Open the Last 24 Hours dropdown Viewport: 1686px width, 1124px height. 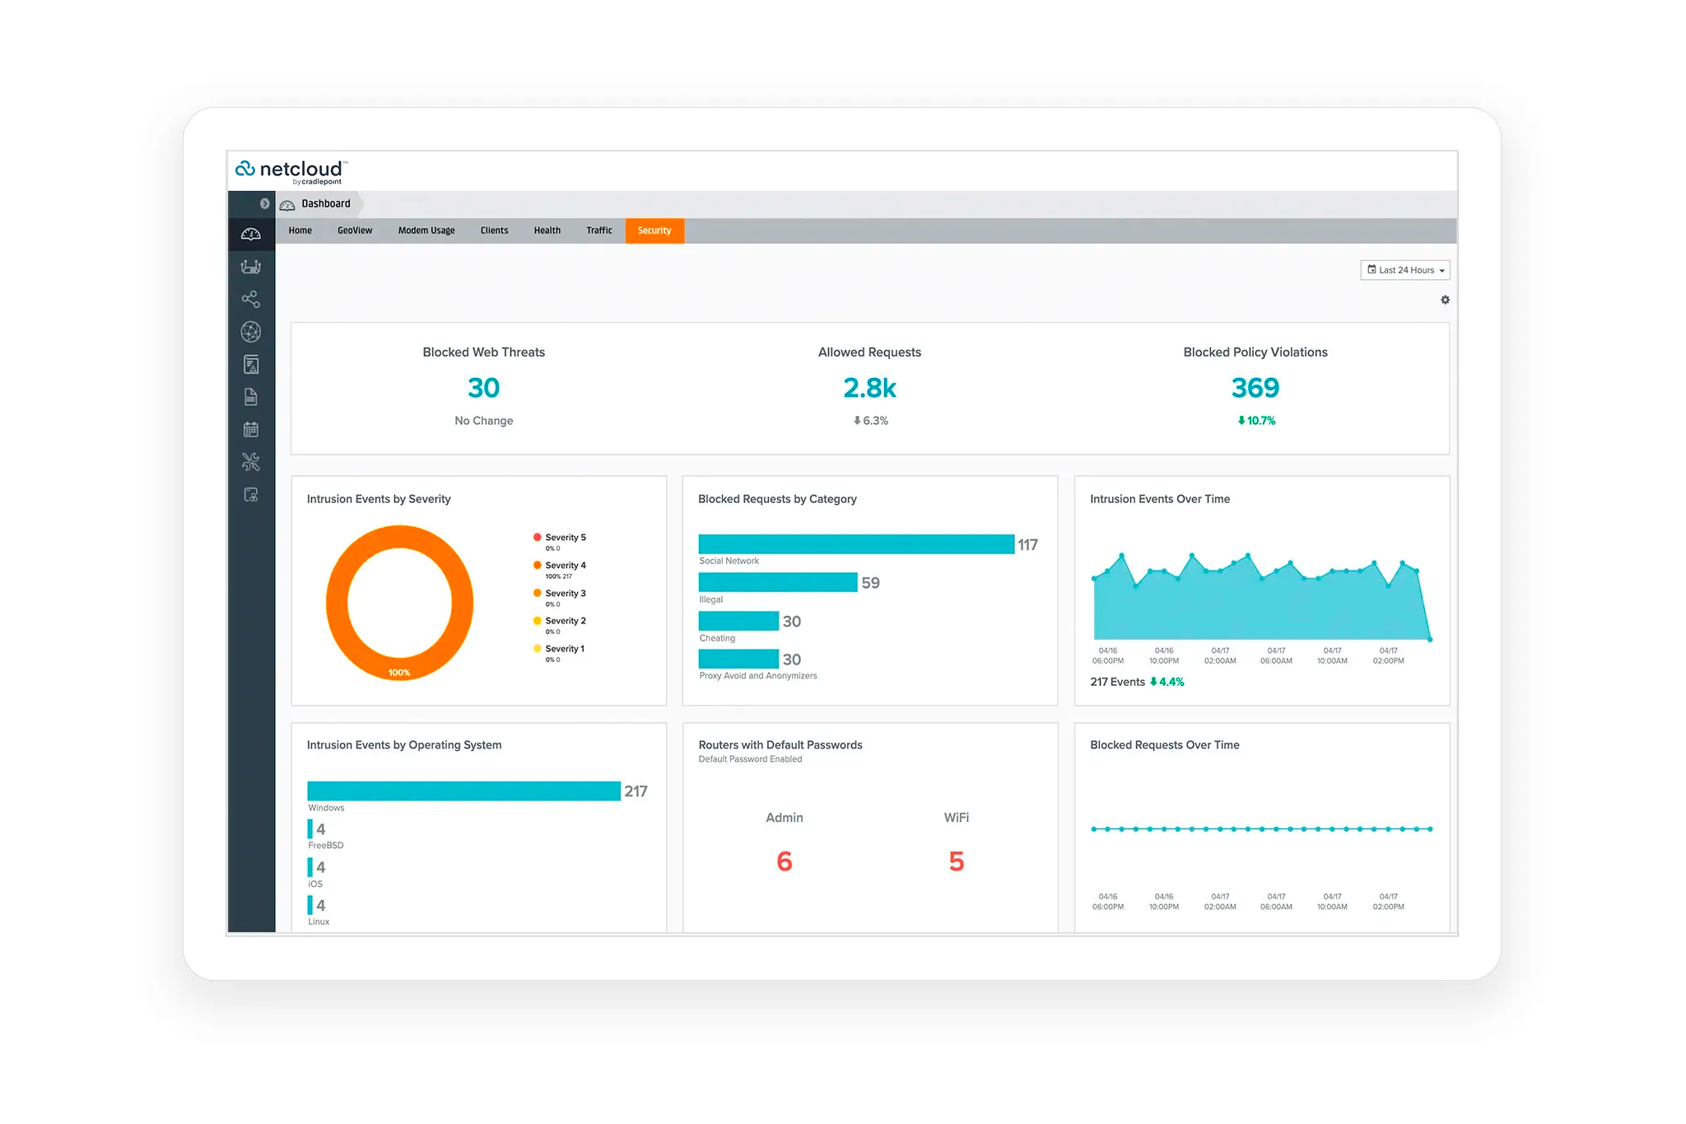click(1404, 270)
